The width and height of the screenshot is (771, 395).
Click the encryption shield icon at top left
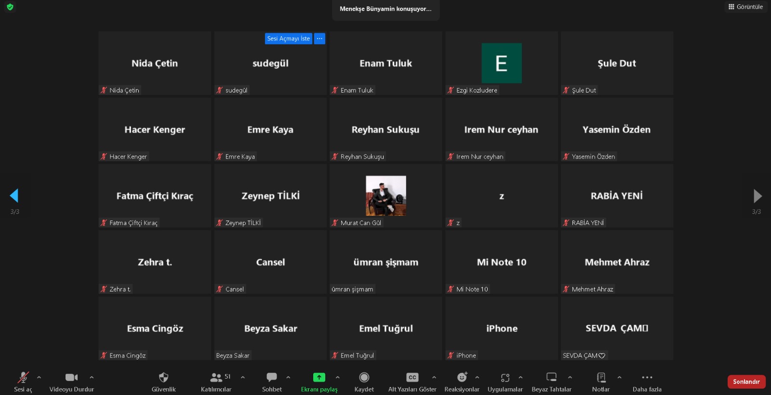(x=10, y=7)
